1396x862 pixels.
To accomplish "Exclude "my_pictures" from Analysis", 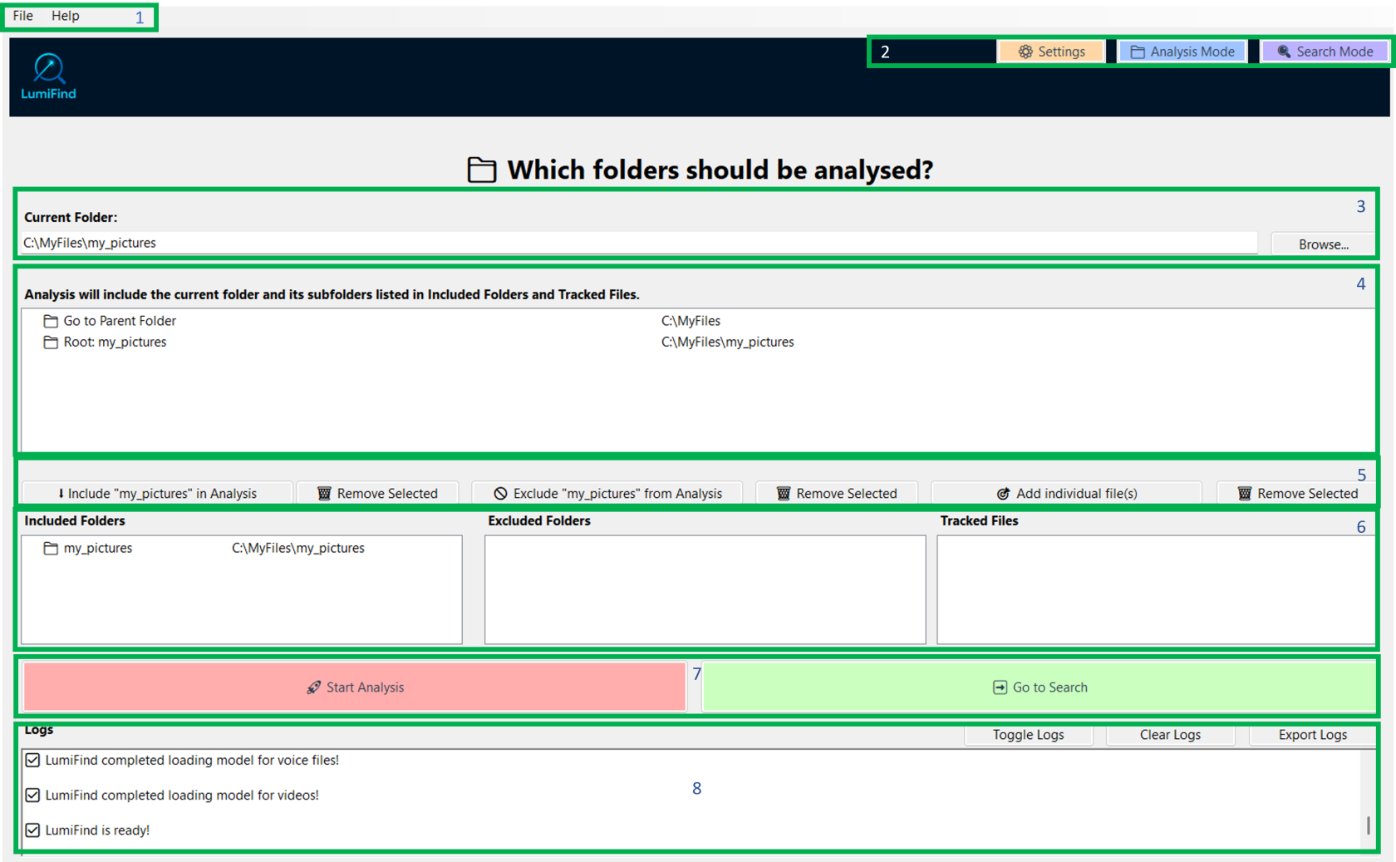I will [x=607, y=493].
